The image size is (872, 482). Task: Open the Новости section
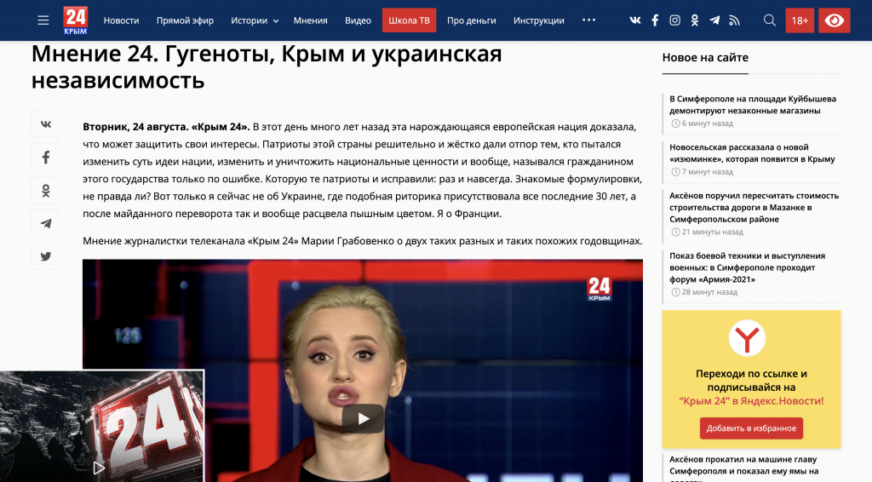(x=121, y=20)
